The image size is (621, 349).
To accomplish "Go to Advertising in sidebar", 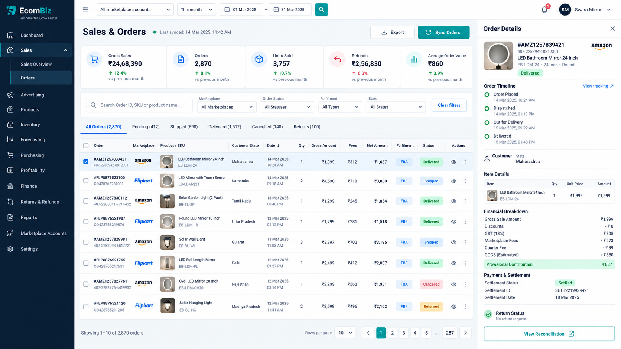I will pyautogui.click(x=37, y=95).
